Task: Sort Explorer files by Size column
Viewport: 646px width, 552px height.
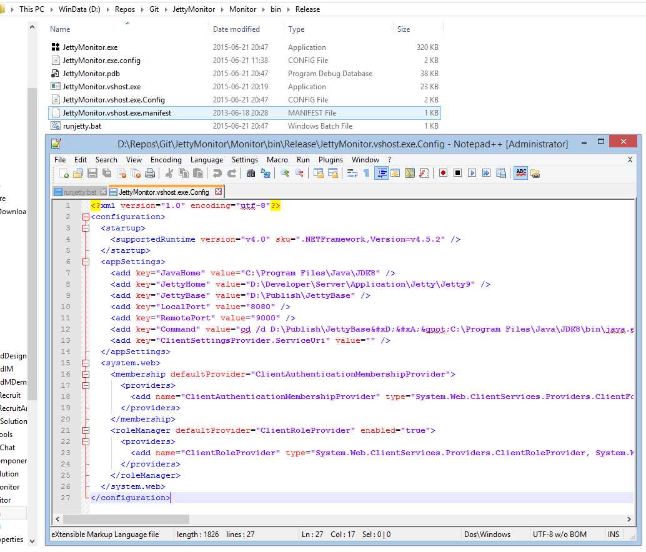Action: coord(404,29)
